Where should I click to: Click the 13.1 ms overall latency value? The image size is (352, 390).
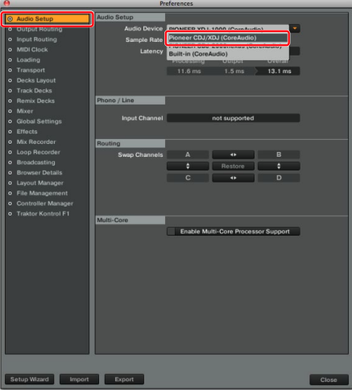[x=280, y=72]
